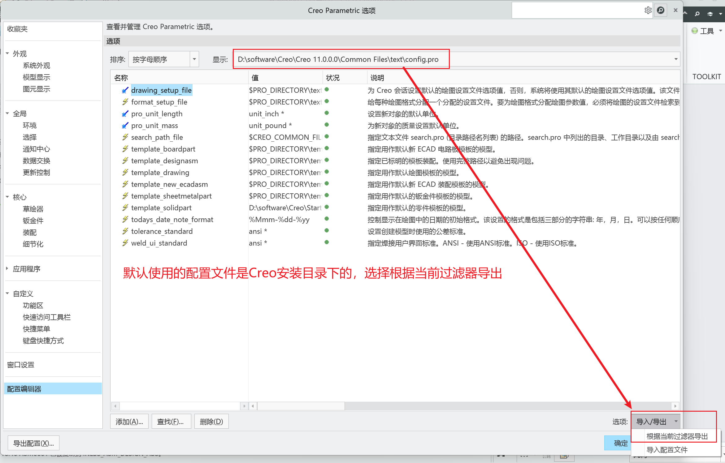Click the right arrow of name column scrollbar
This screenshot has height=463, width=725.
[244, 406]
